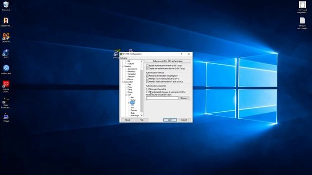Image resolution: width=312 pixels, height=175 pixels.
Task: Click the private key file input field
Action: [162, 98]
